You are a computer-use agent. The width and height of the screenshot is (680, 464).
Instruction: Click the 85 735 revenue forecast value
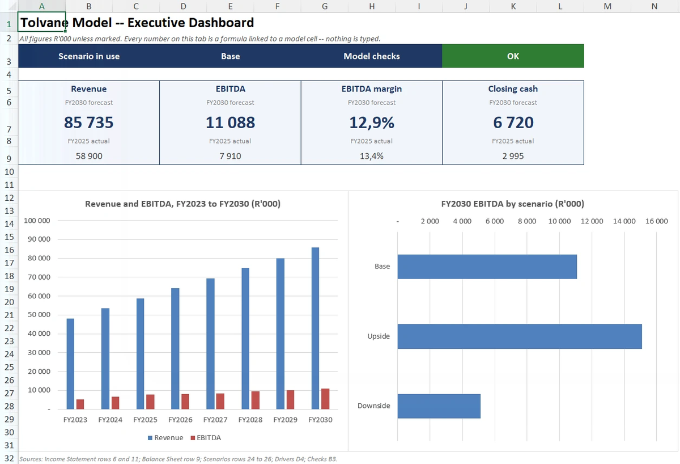(x=89, y=123)
